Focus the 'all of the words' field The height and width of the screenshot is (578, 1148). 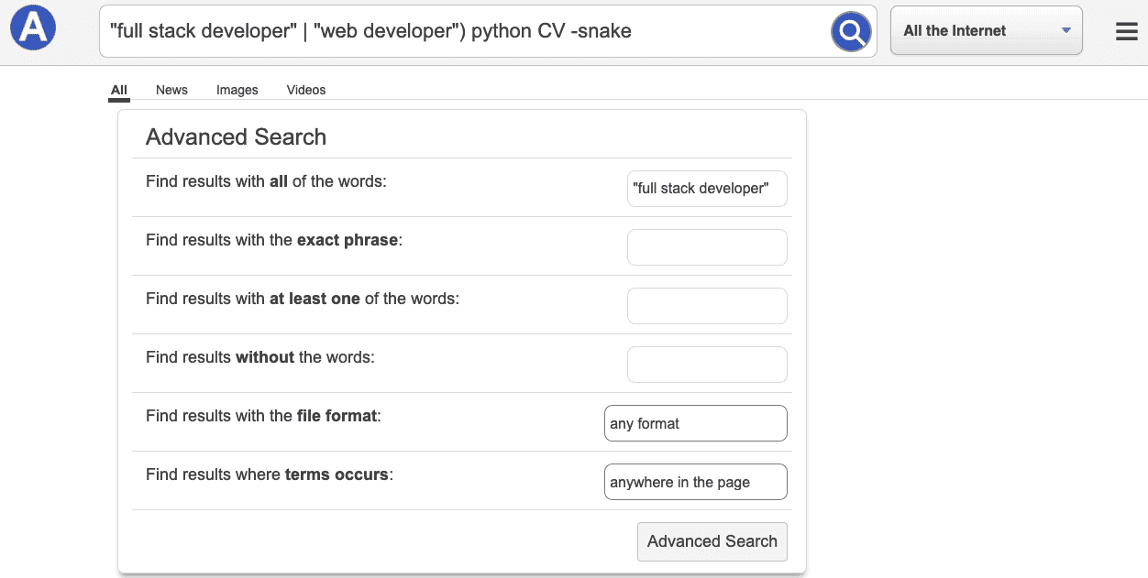[706, 189]
